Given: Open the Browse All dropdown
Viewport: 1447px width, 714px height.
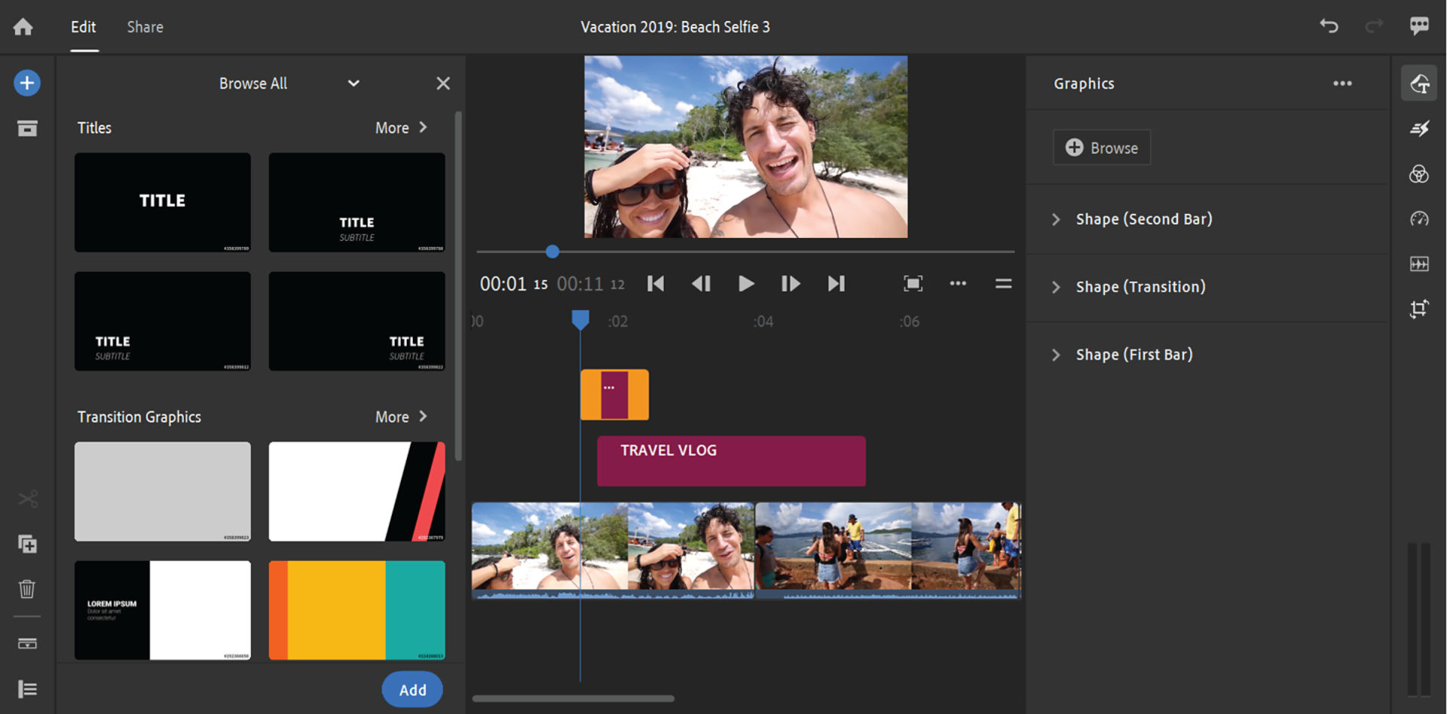Looking at the screenshot, I should click(x=287, y=84).
